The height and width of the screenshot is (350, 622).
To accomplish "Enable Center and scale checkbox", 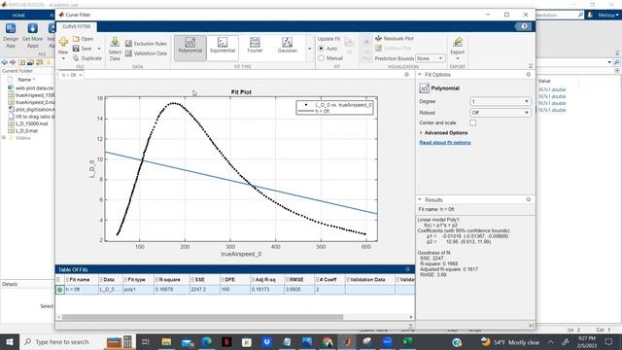I will (x=473, y=123).
